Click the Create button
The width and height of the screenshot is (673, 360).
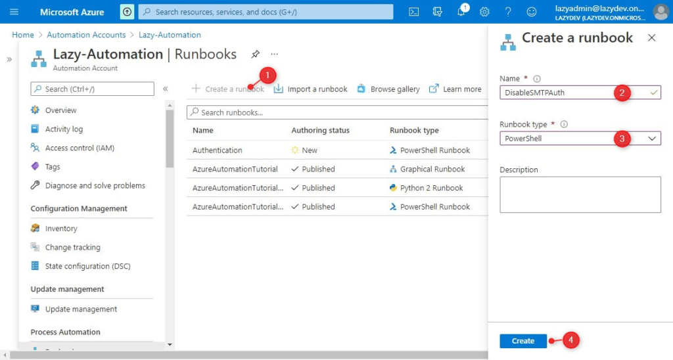tap(523, 341)
